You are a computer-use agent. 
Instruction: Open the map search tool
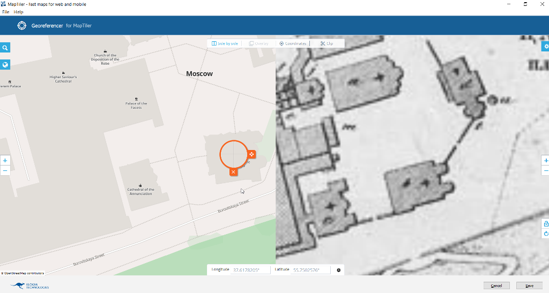coord(5,48)
